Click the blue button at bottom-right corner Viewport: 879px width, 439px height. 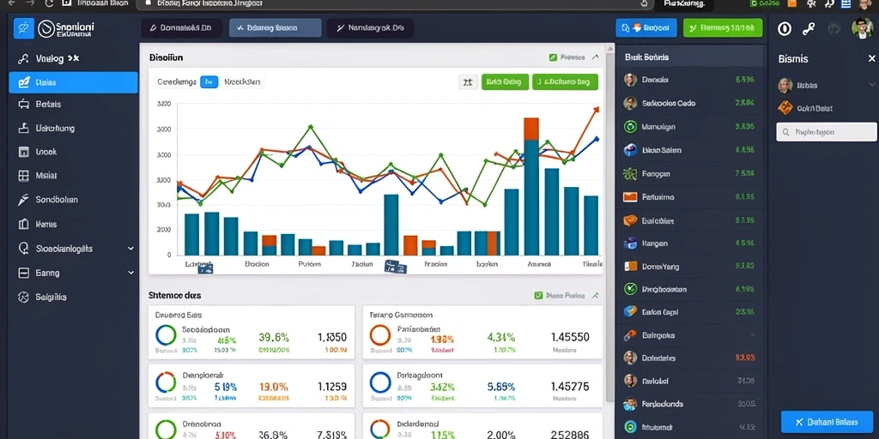coord(827,422)
